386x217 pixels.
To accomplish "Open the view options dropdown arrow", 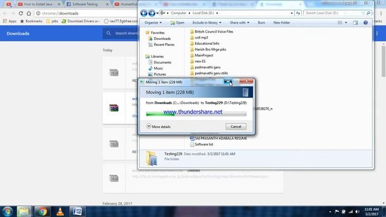I will [346, 23].
